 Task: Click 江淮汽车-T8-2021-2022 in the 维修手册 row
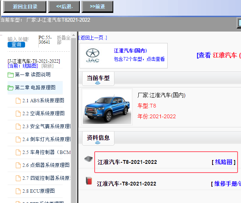tap(127, 184)
